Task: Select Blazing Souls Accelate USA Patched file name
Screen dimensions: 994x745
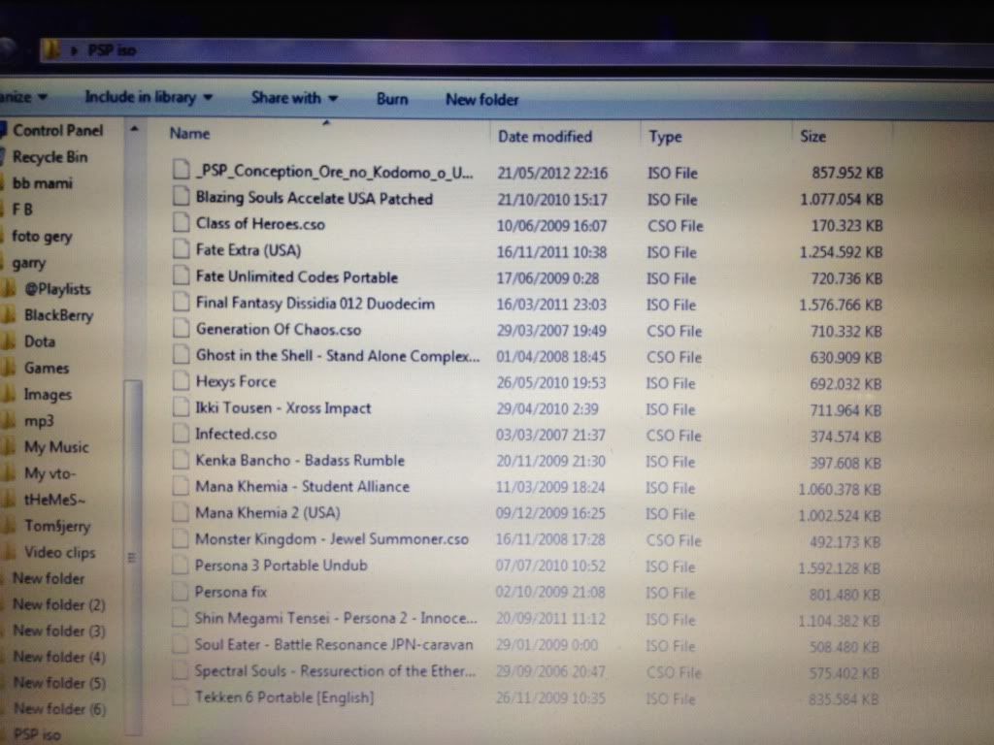Action: [x=314, y=198]
